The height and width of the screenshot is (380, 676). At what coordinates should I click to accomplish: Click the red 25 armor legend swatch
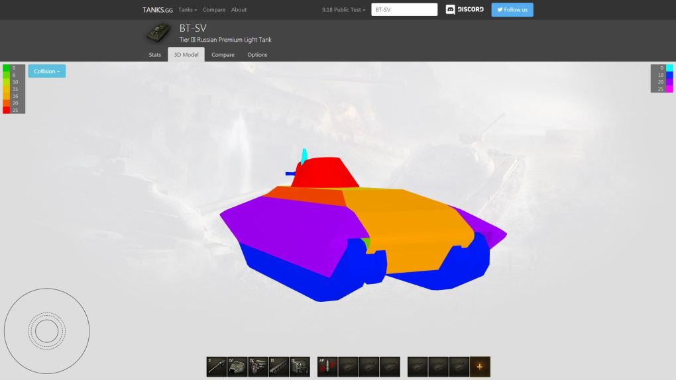click(7, 111)
